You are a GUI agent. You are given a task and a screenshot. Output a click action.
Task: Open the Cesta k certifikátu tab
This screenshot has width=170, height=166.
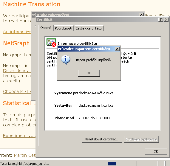coord(89,28)
